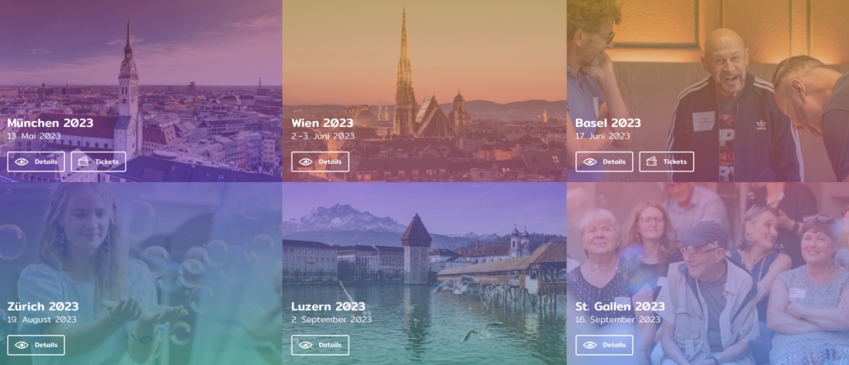
Task: Click the ticket icon under München 2023
Action: point(83,161)
